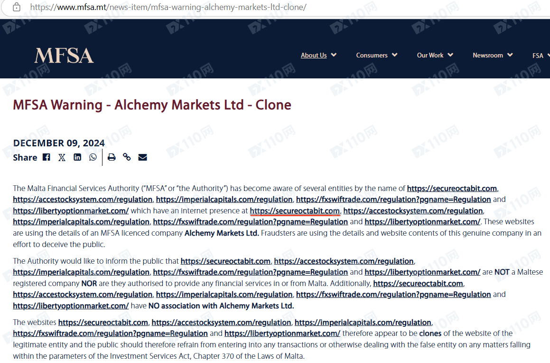Open the Consumers menu
This screenshot has height=363, width=550.
click(x=372, y=55)
